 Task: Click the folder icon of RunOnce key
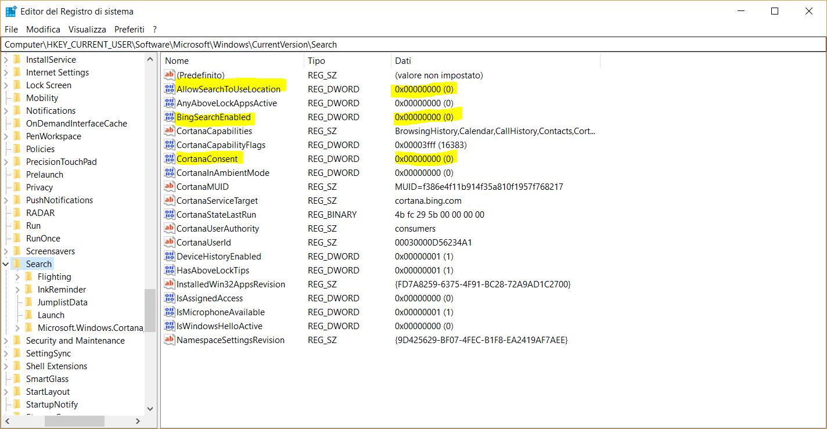(x=16, y=238)
